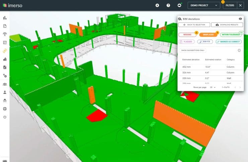Open the cloud status icon in header
The height and width of the screenshot is (162, 248).
(x=179, y=5)
